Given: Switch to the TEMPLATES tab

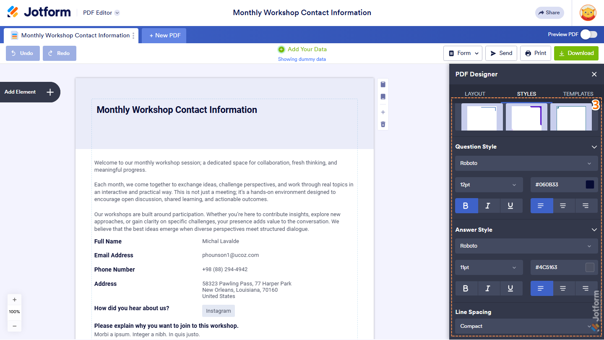Looking at the screenshot, I should pyautogui.click(x=578, y=94).
